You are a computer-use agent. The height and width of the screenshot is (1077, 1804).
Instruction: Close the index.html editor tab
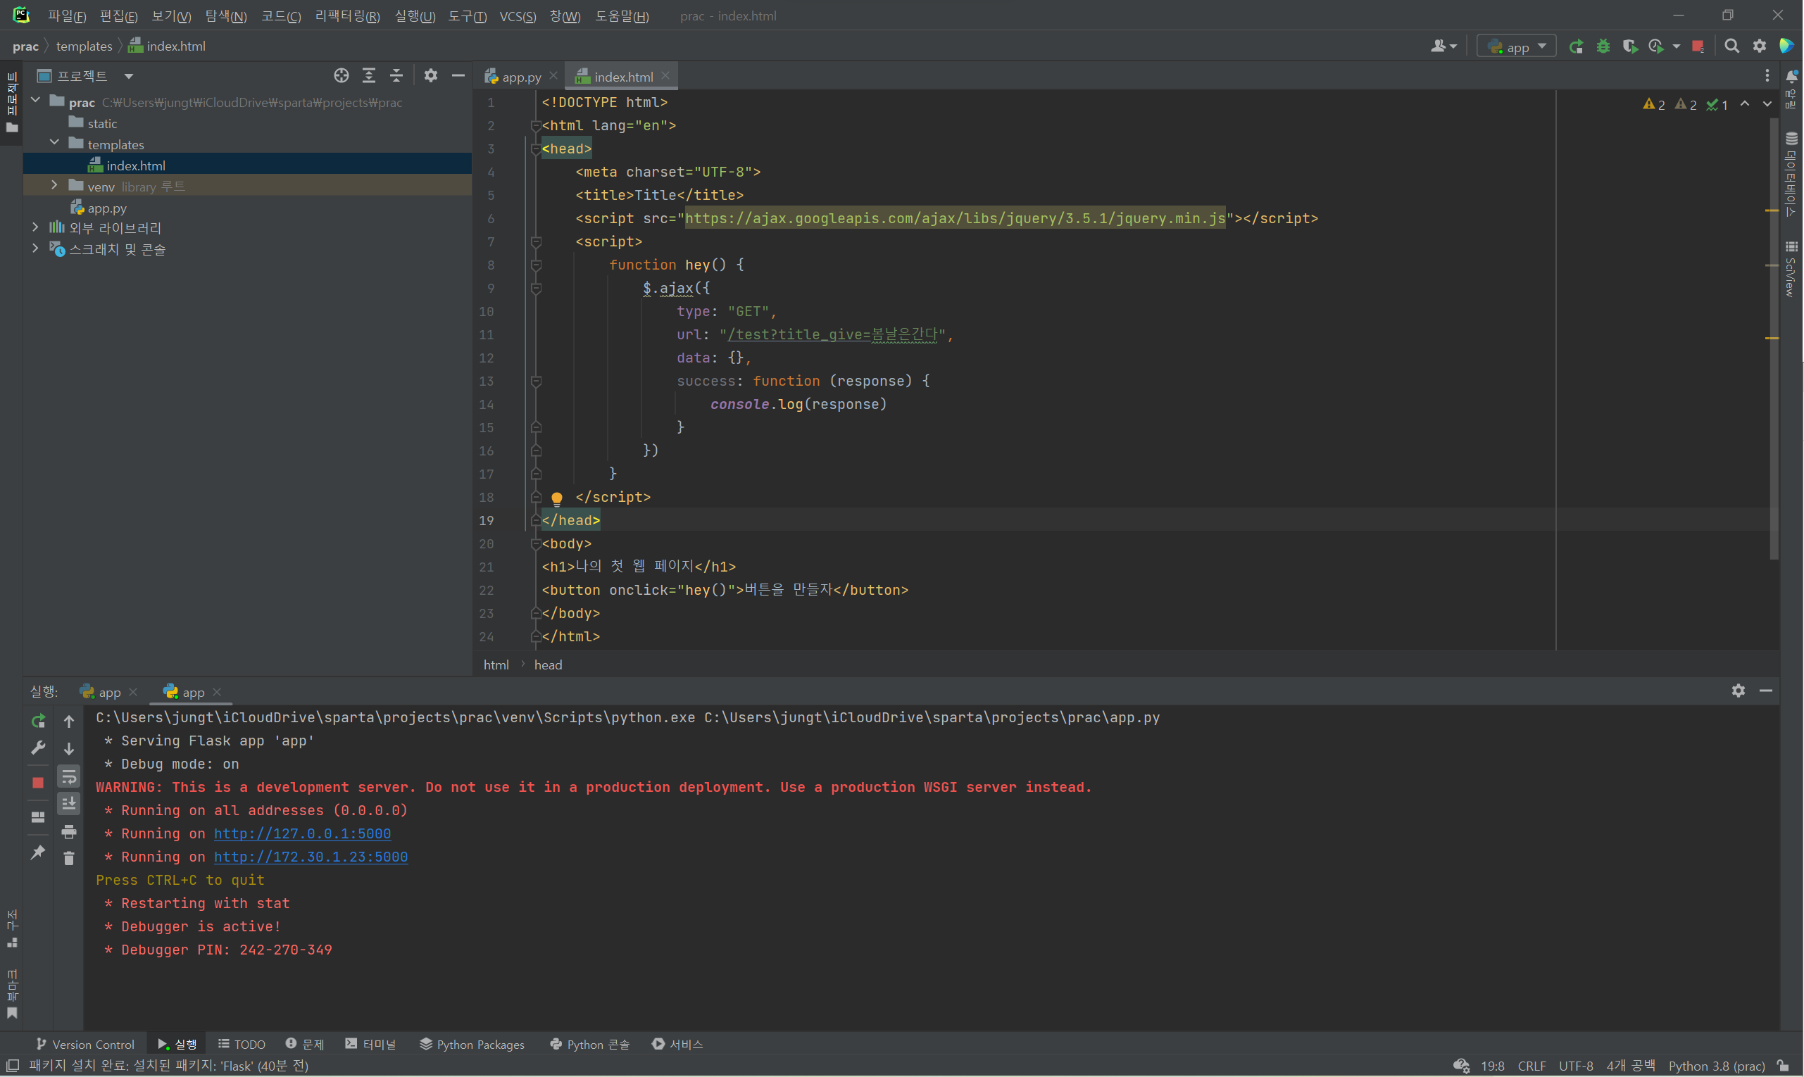pos(665,75)
